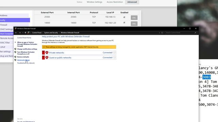
Task: Open Security and Maintenance link
Action: coord(26,121)
